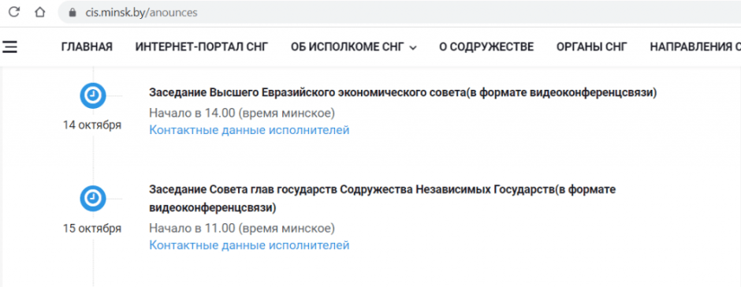Go to the О СОДРУЖЕСТВЕ section
Viewport: 741px width, 287px height.
point(486,47)
